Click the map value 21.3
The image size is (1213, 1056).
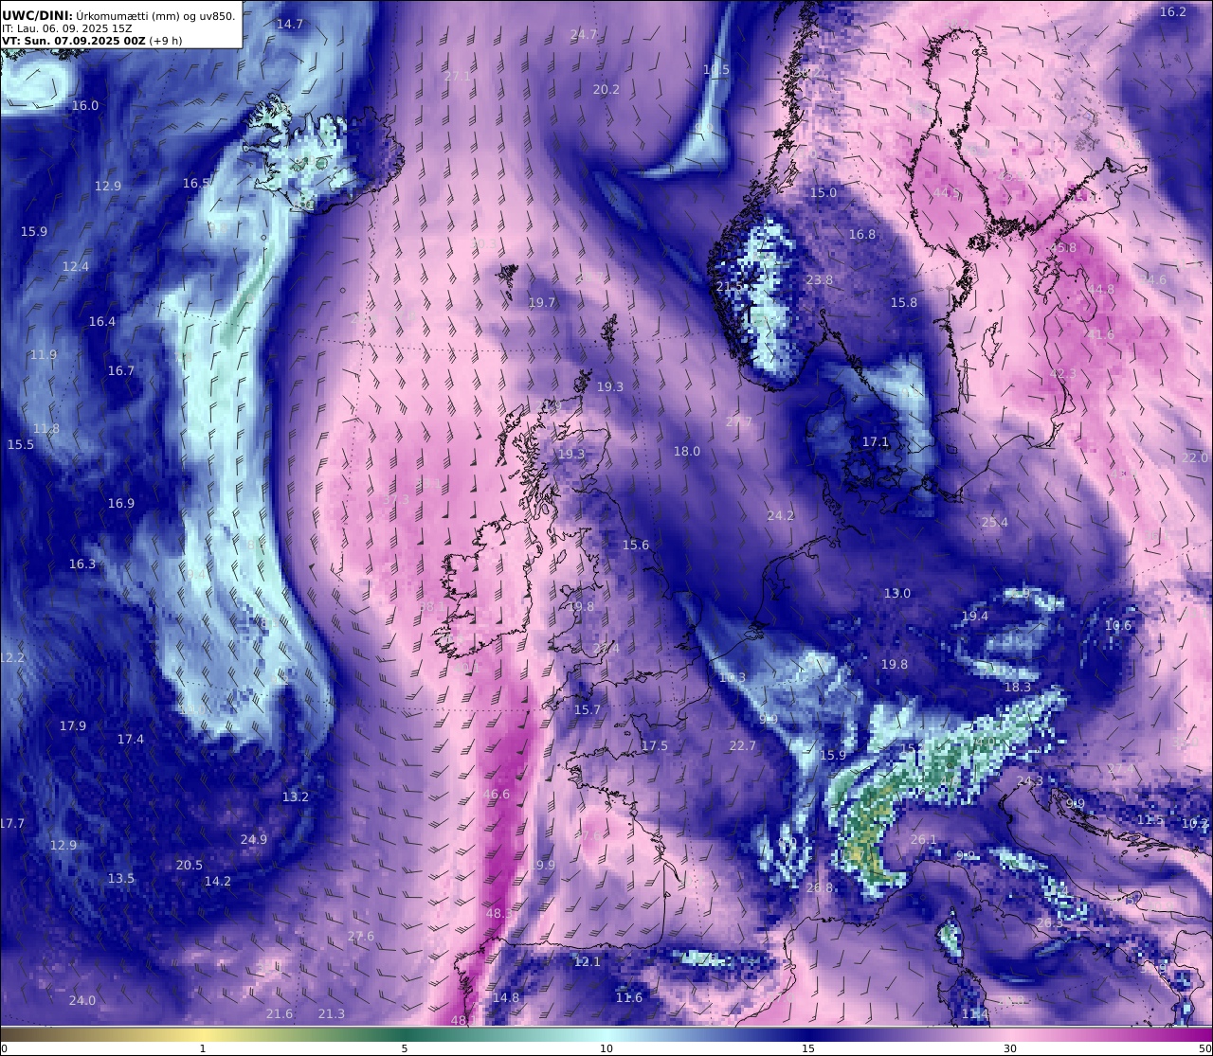point(332,1013)
